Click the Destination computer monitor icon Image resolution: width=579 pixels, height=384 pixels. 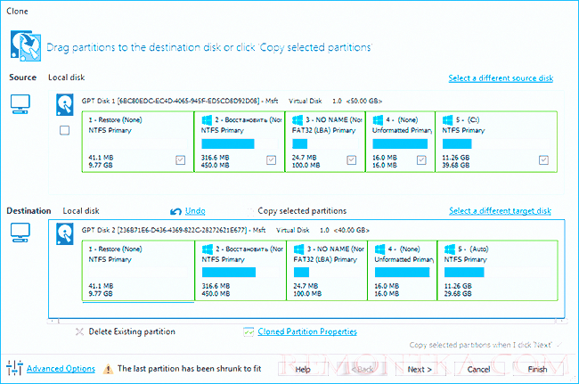[x=20, y=233]
